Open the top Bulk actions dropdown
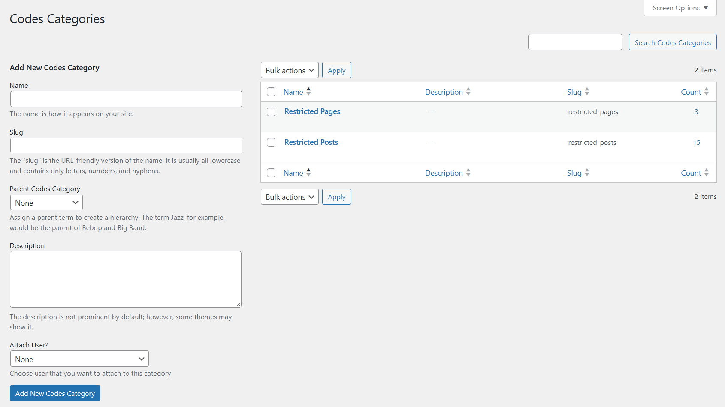The image size is (725, 407). tap(290, 70)
